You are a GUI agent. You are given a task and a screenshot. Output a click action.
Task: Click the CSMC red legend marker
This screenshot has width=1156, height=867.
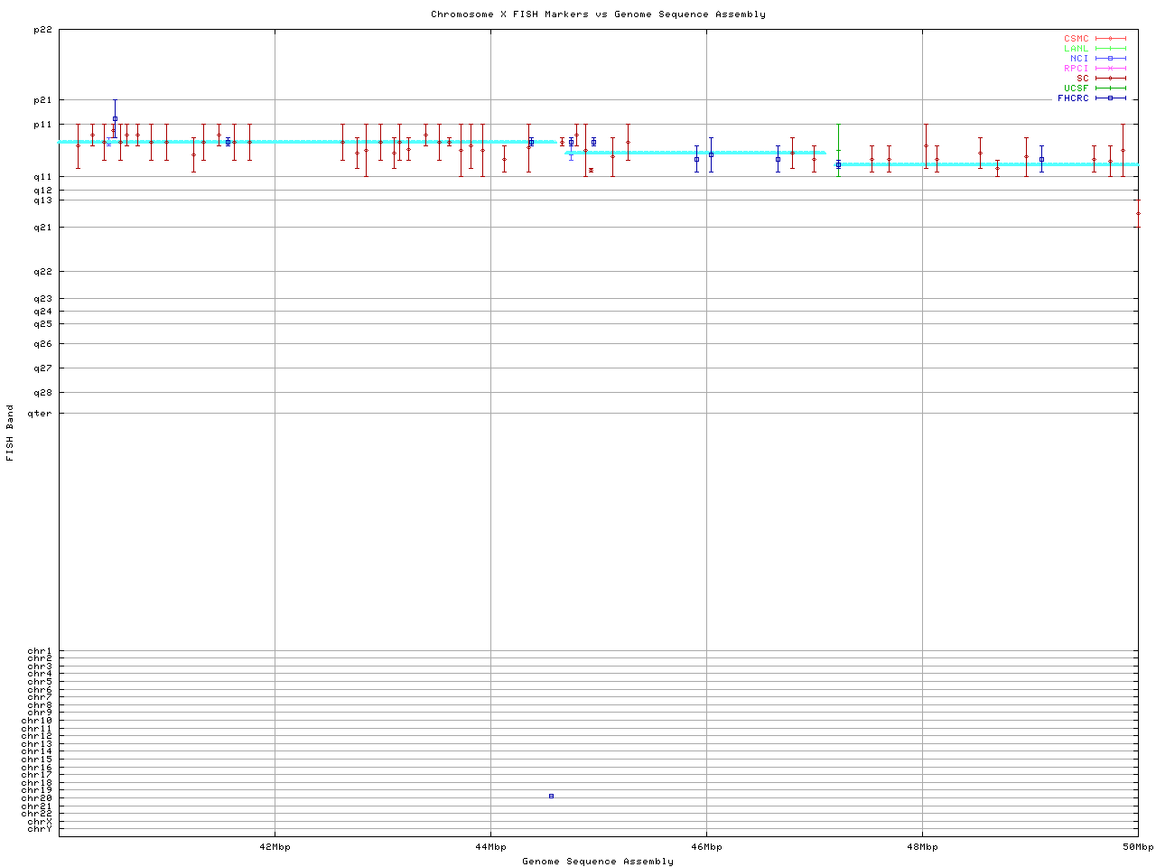pyautogui.click(x=1110, y=39)
